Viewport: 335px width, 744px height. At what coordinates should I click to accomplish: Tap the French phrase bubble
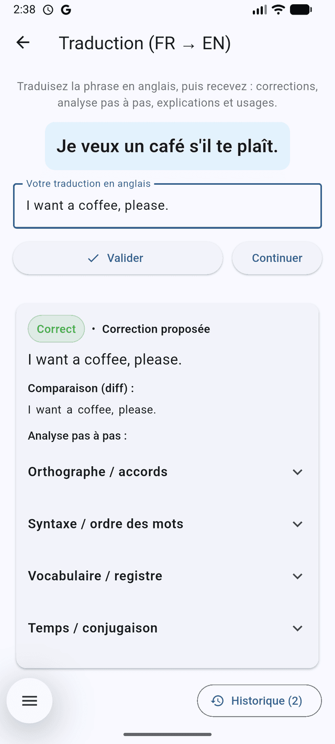[x=167, y=146]
